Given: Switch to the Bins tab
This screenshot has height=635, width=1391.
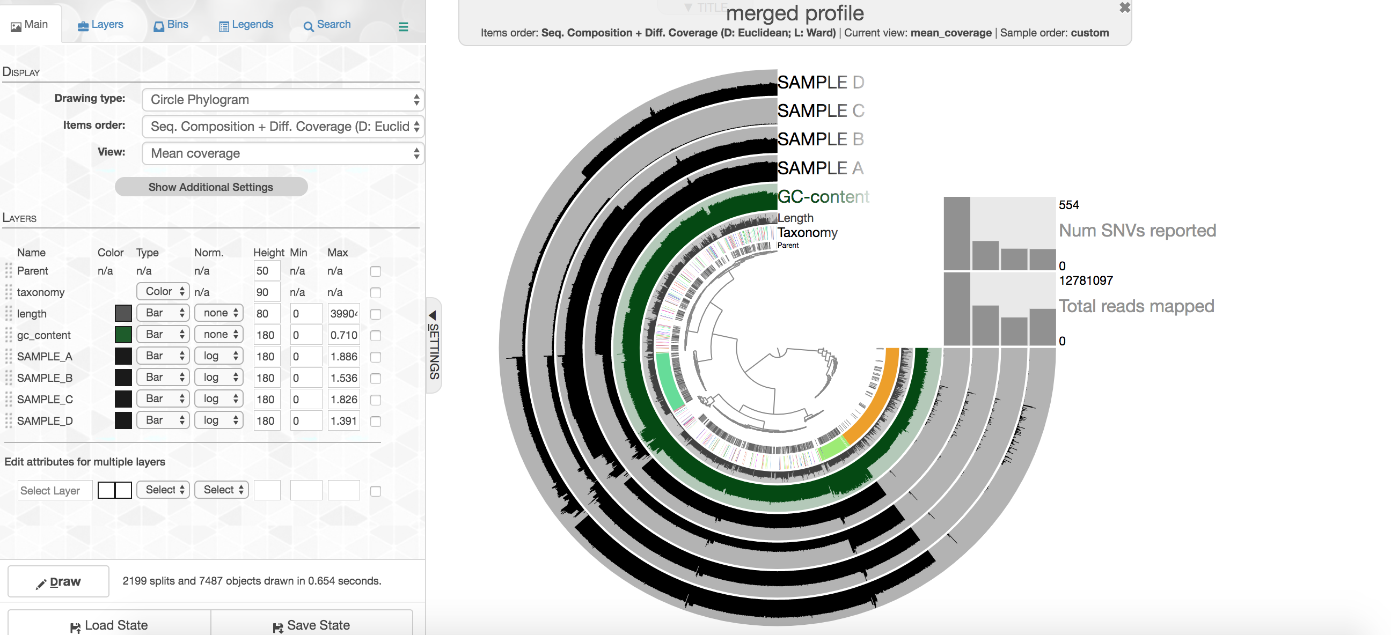Looking at the screenshot, I should [171, 24].
